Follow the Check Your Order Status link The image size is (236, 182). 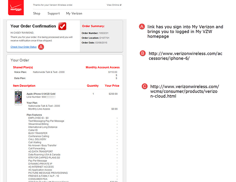pos(23,47)
